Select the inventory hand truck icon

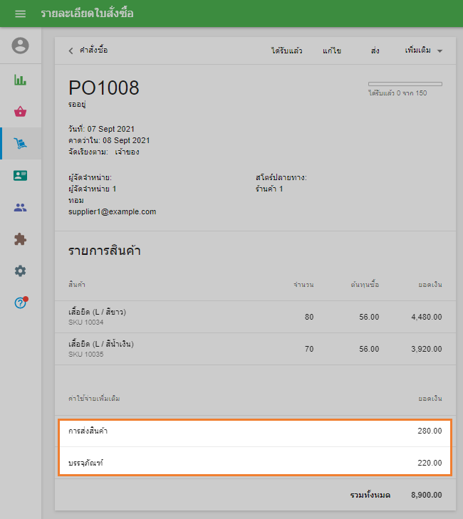[x=21, y=144]
